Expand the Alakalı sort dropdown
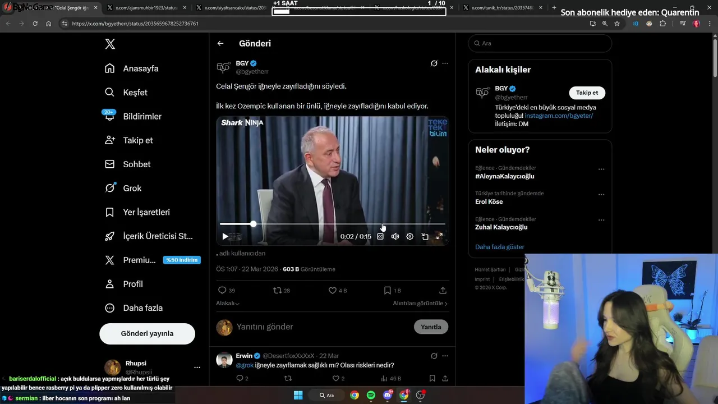This screenshot has width=718, height=404. click(228, 304)
